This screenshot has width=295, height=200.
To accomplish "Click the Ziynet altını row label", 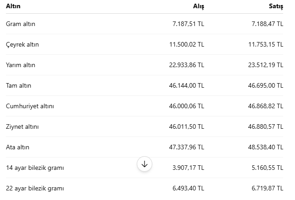I will tap(22, 126).
